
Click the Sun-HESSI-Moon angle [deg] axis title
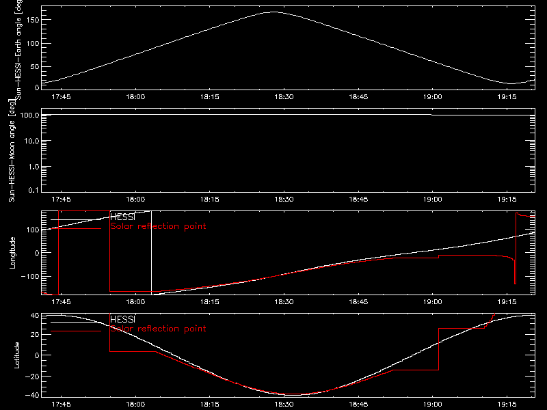[12, 150]
